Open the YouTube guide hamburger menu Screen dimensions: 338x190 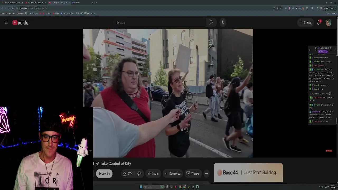(x=6, y=22)
